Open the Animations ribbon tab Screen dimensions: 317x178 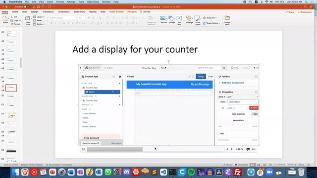64,12
